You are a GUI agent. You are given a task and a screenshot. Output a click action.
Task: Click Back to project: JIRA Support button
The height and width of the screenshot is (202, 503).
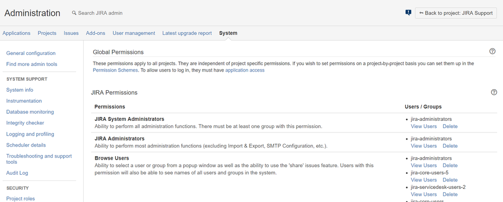click(456, 13)
